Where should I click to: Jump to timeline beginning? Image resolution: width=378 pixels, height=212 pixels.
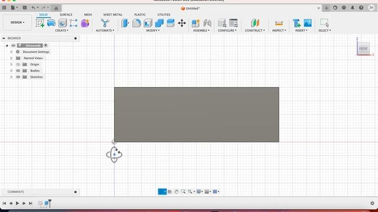(4, 203)
